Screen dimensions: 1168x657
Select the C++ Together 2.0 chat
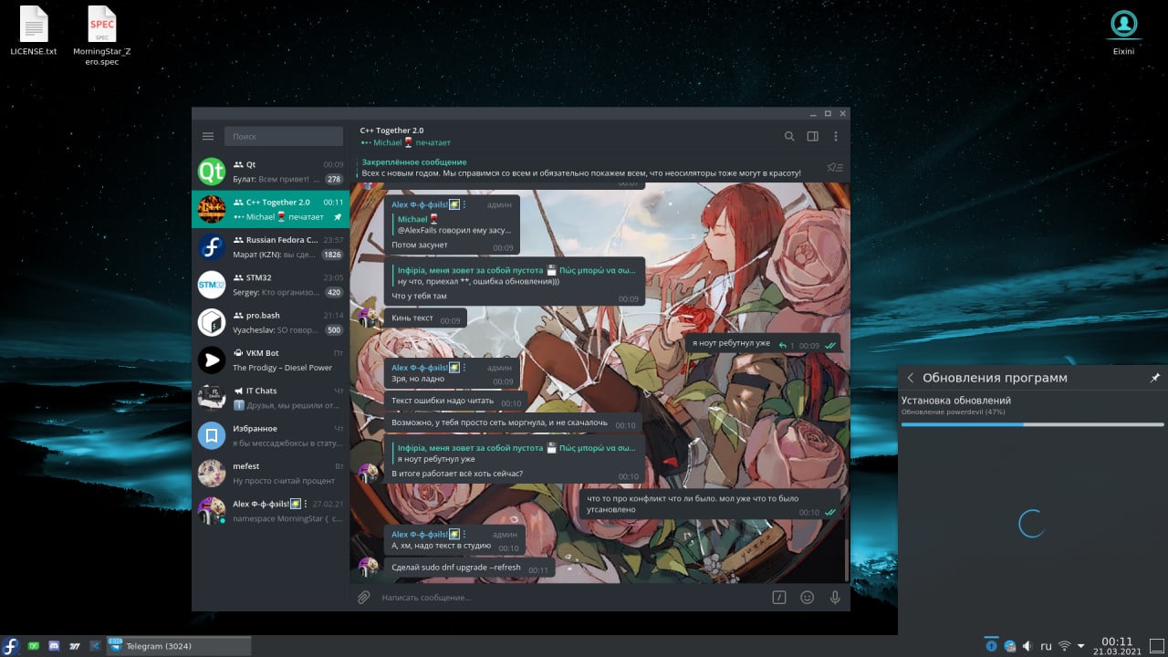click(x=271, y=209)
